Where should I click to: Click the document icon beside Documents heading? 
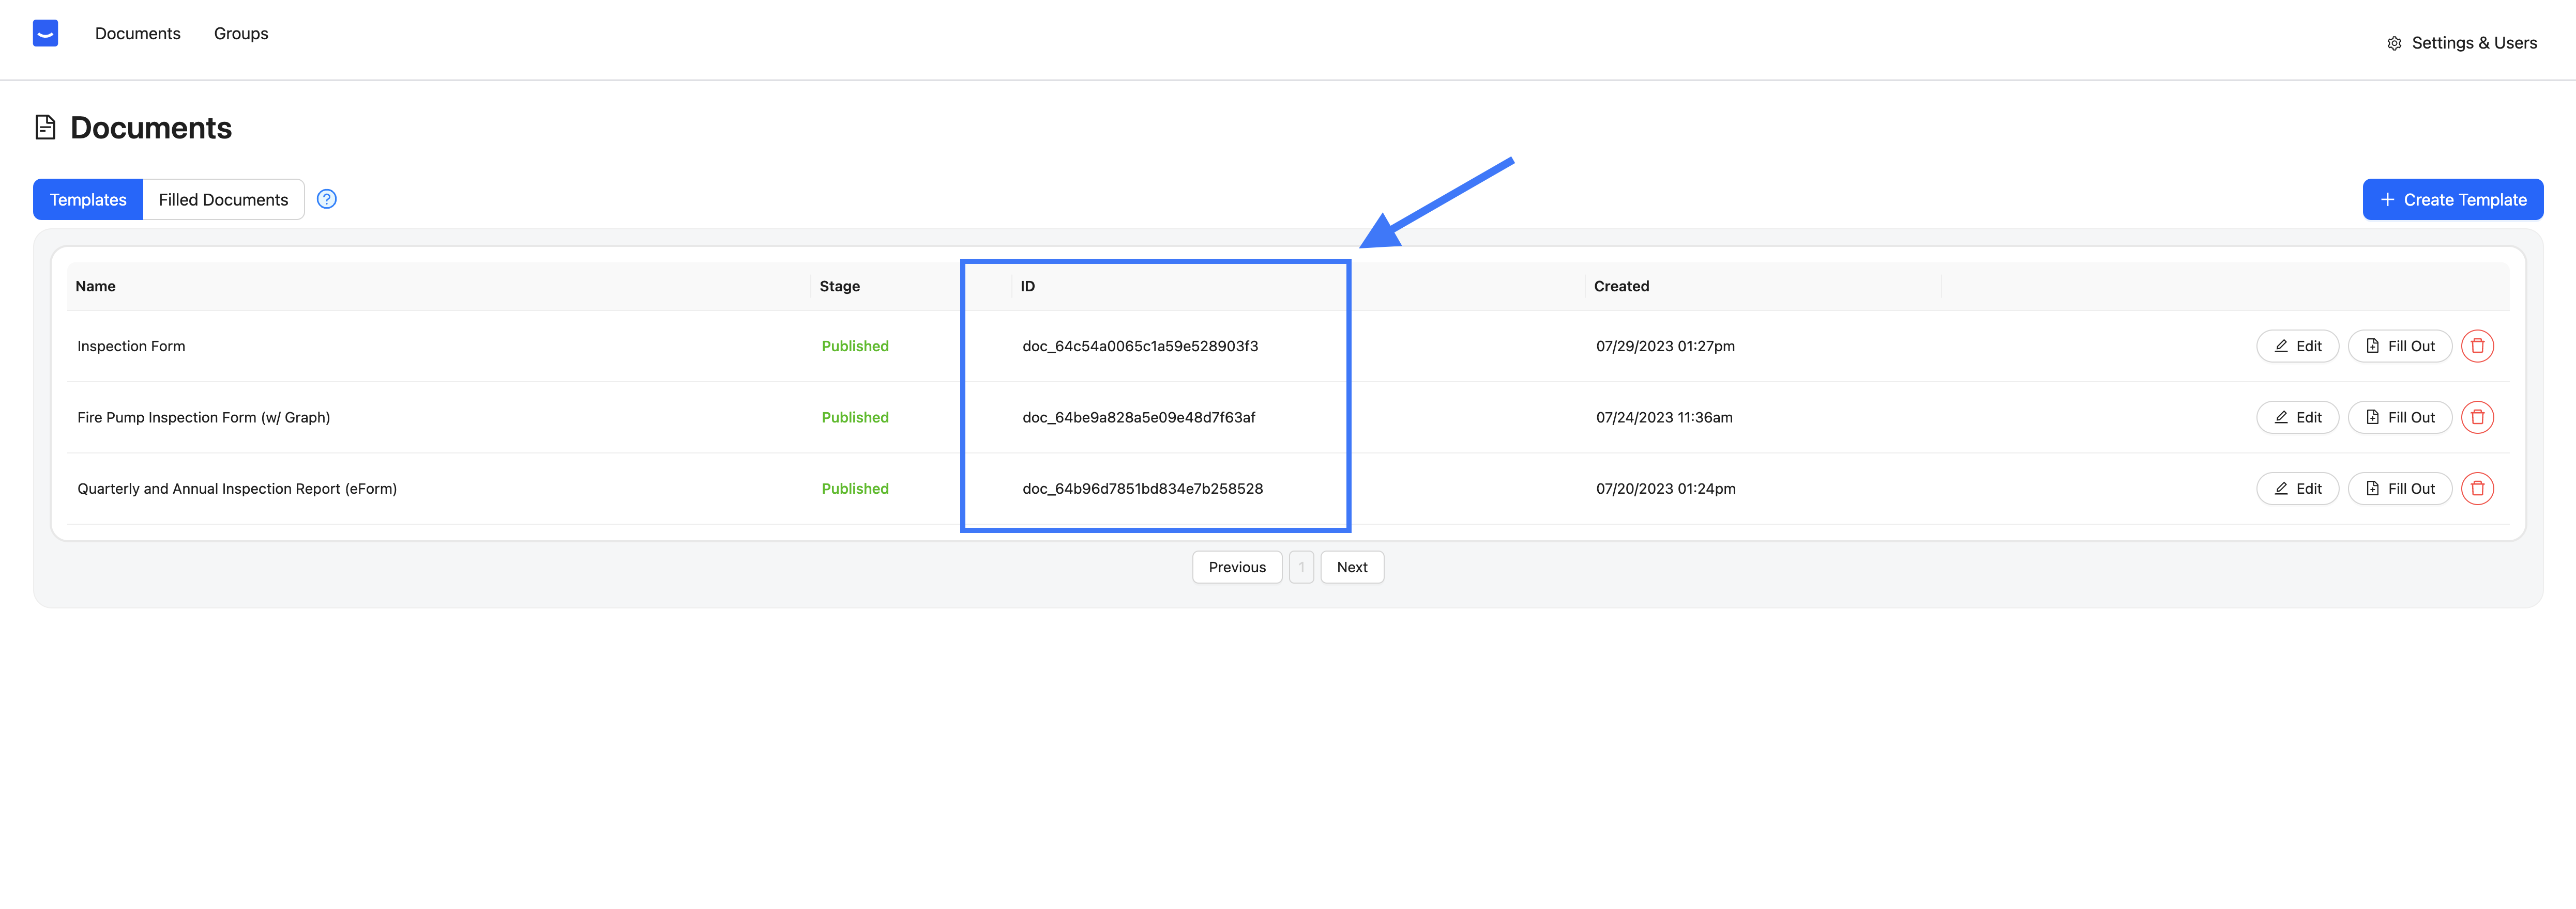pyautogui.click(x=45, y=127)
